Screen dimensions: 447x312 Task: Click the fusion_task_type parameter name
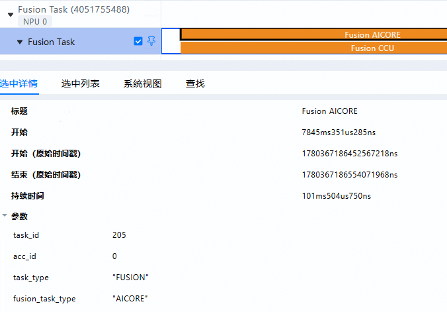[44, 299]
